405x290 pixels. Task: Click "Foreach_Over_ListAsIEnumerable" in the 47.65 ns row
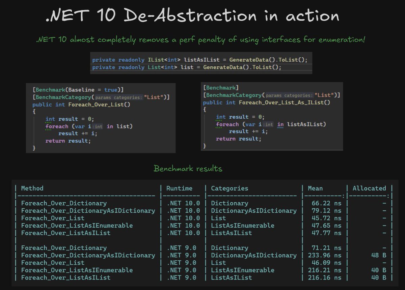point(77,226)
